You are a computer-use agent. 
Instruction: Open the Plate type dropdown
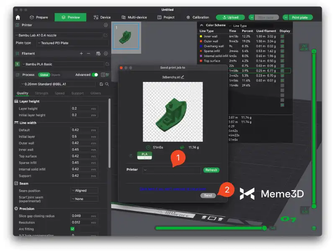(x=72, y=43)
